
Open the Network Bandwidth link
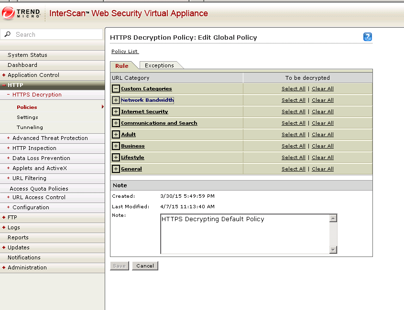tap(147, 100)
